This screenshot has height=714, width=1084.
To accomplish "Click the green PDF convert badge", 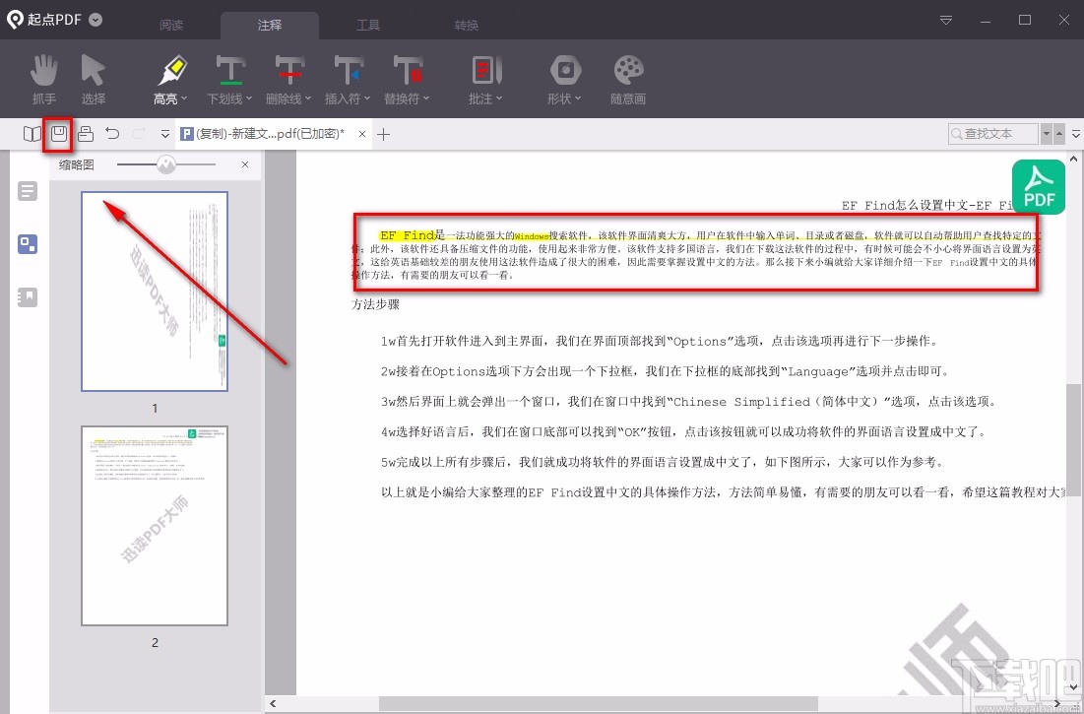I will click(1039, 187).
